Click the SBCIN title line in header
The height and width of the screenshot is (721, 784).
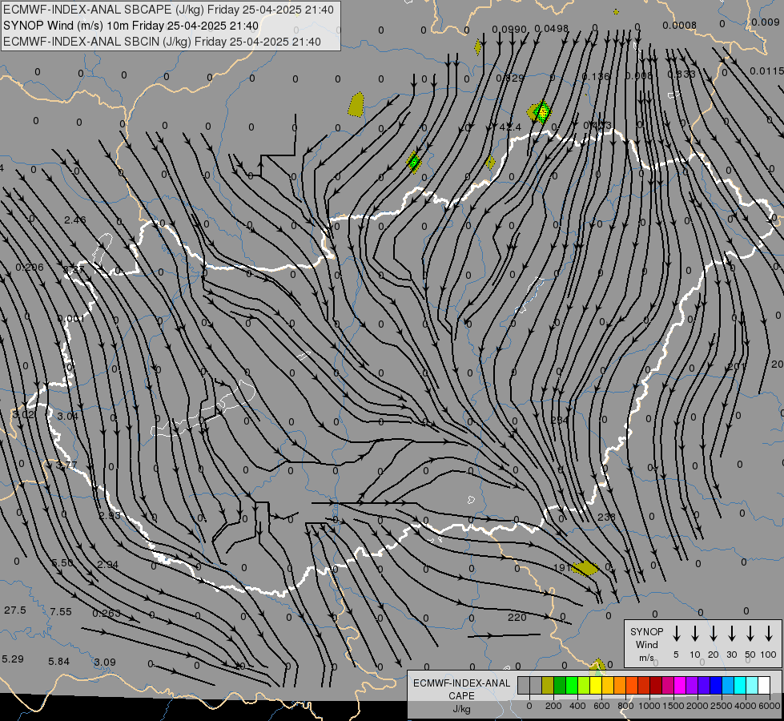coord(162,42)
